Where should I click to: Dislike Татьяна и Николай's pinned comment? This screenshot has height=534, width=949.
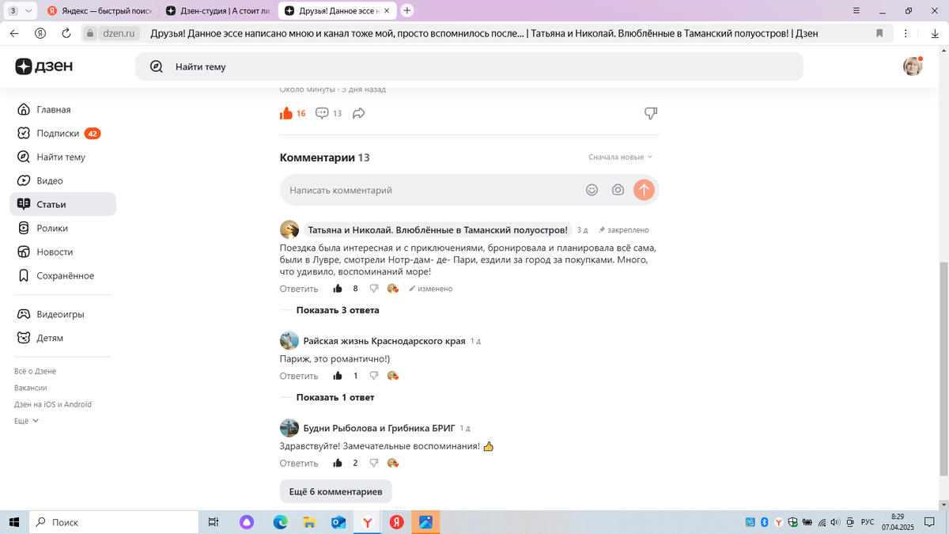pyautogui.click(x=374, y=289)
